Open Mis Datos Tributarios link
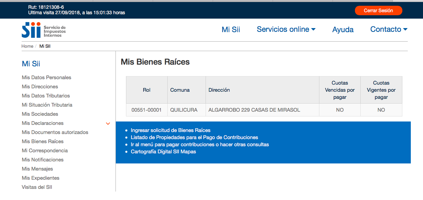This screenshot has height=200, width=423. (x=46, y=96)
